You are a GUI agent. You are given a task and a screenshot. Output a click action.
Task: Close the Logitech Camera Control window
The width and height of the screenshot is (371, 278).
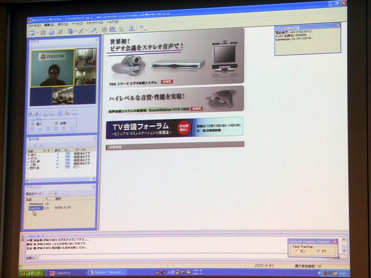pos(335,241)
